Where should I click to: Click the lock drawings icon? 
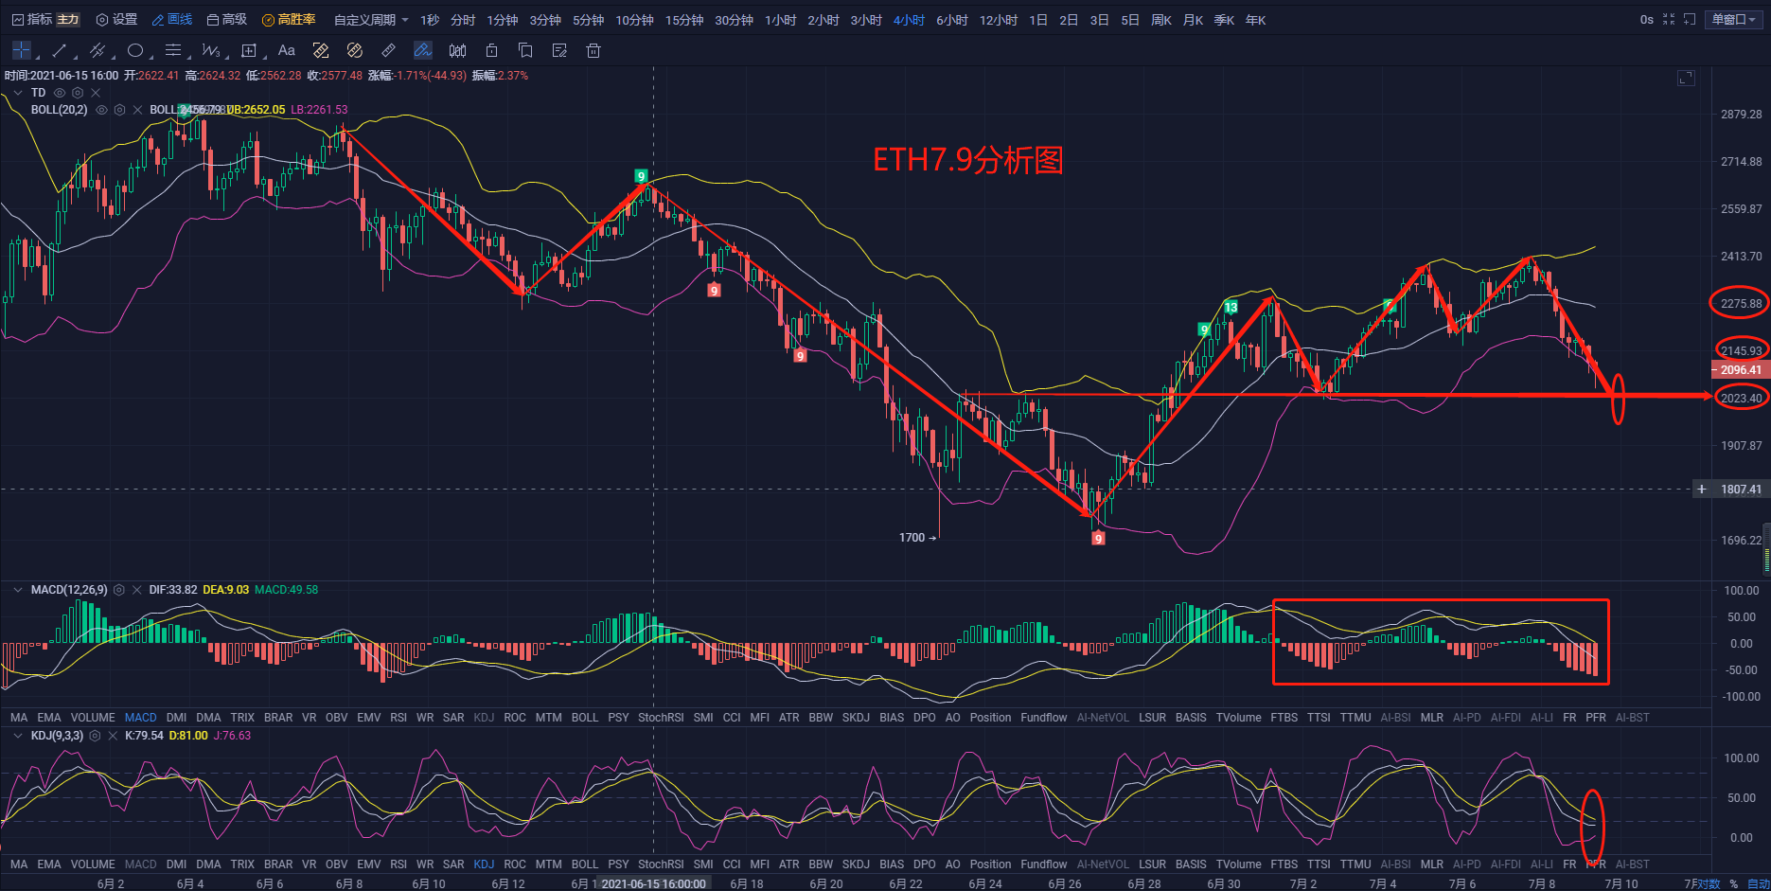tap(491, 50)
